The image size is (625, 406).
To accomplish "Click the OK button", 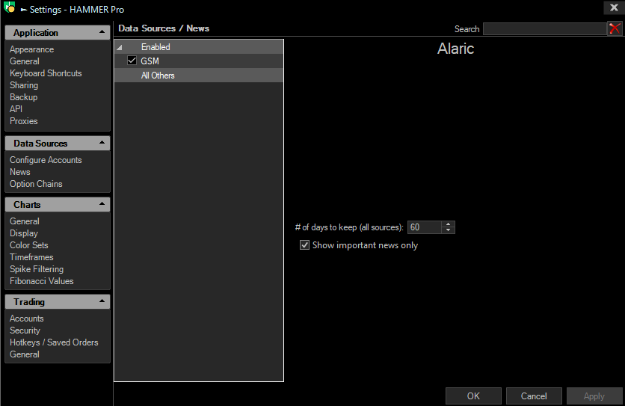I will [x=473, y=396].
